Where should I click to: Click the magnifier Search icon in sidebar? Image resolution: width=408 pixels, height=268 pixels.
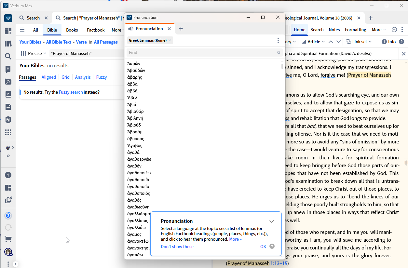click(x=8, y=56)
